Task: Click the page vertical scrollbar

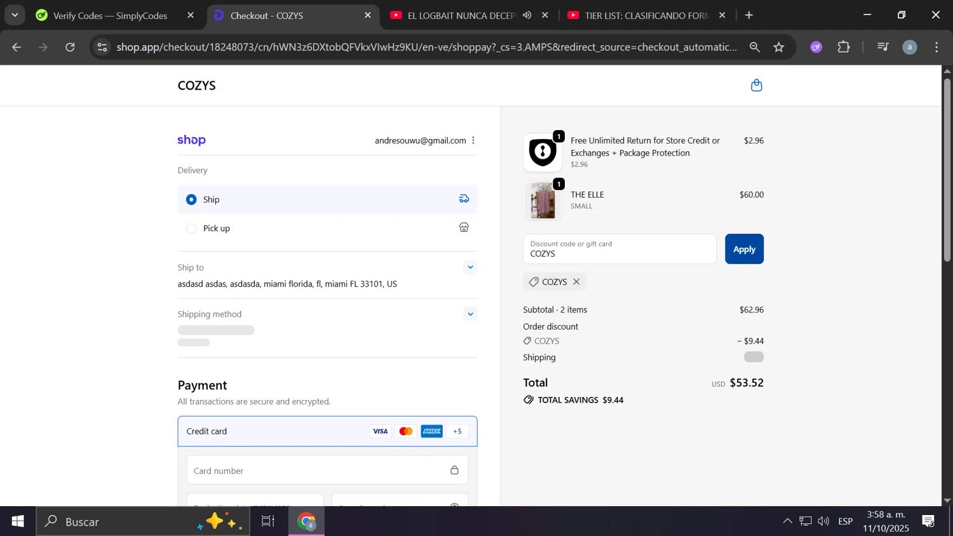Action: [x=947, y=169]
